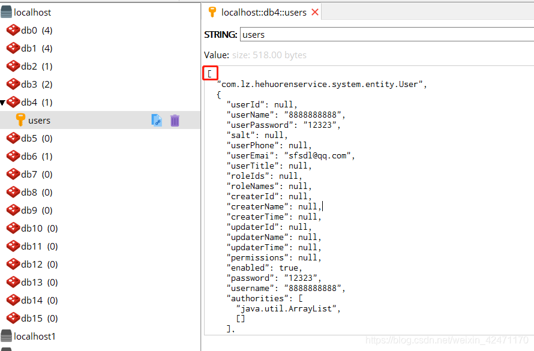Open the db0 (4) database entry
This screenshot has height=351, width=534.
pyautogui.click(x=37, y=30)
